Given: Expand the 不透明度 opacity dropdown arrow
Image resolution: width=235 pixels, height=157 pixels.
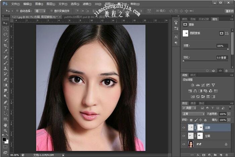Looking at the screenshot, I should (x=229, y=114).
